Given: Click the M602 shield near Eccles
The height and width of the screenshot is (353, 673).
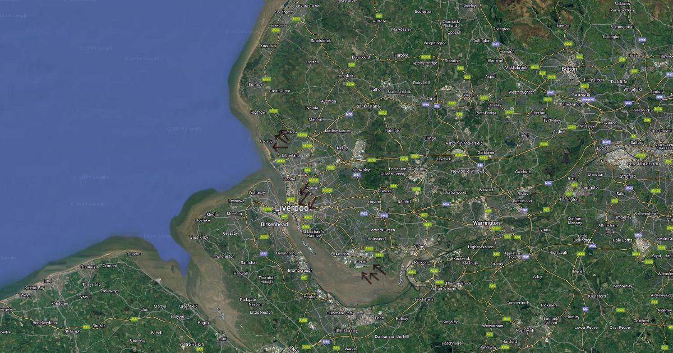Looking at the screenshot, I should tap(606, 142).
